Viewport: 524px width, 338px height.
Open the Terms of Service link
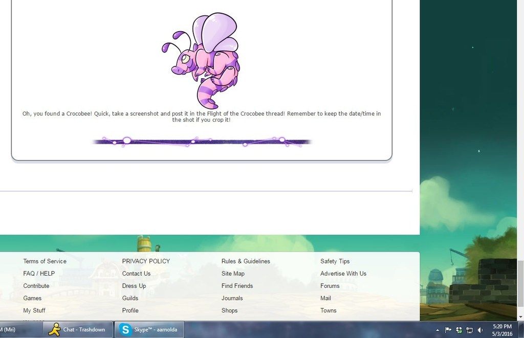45,261
